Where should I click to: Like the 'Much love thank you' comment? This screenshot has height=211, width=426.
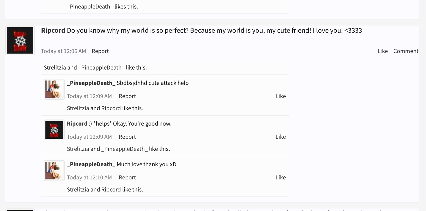pos(280,177)
